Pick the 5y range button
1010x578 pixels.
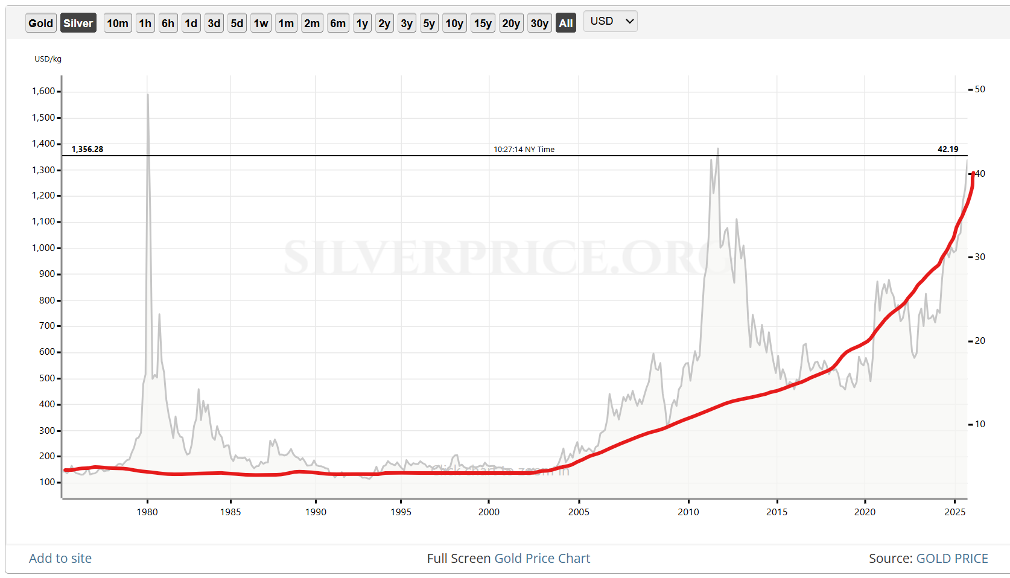tap(429, 23)
